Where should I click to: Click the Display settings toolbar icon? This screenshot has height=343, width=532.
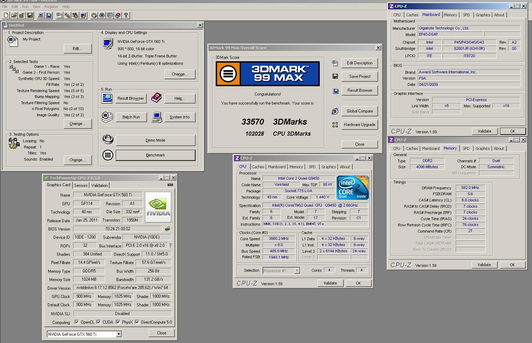83,15
